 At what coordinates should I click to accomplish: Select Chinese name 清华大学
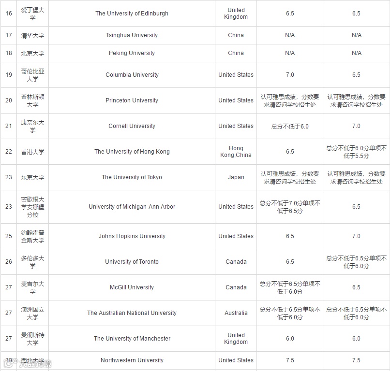tap(32, 35)
